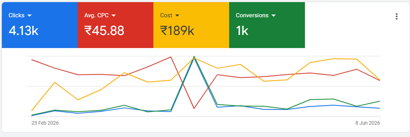The width and height of the screenshot is (410, 137).
Task: Open the Conversions metric dropdown arrow
Action: pos(273,16)
